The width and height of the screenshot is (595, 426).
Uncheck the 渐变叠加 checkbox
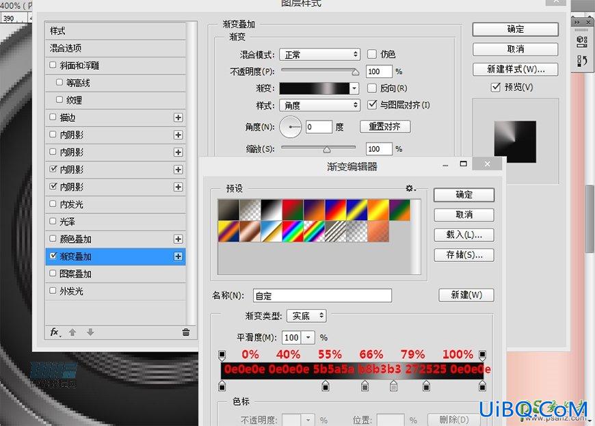click(x=53, y=256)
